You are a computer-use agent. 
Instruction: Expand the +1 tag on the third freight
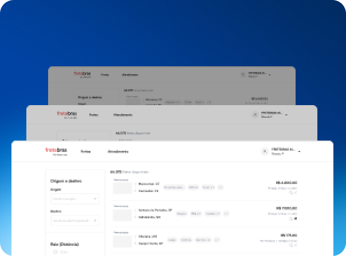(221, 240)
